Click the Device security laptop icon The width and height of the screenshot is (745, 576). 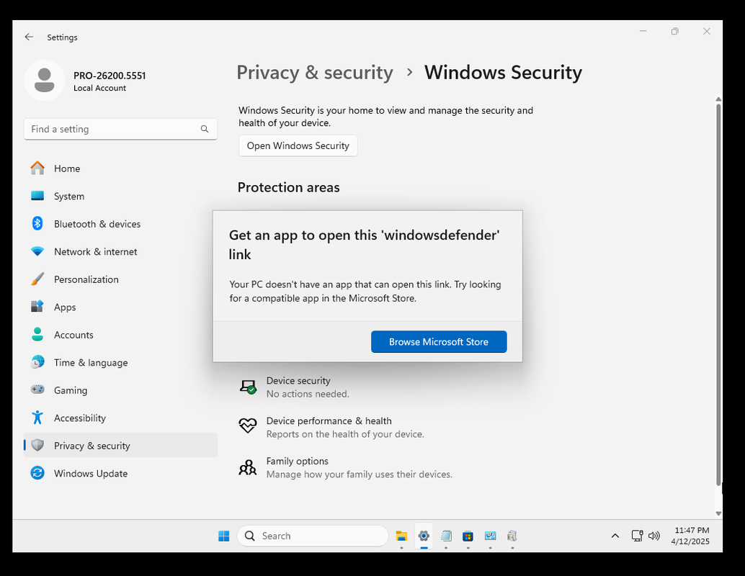(248, 387)
